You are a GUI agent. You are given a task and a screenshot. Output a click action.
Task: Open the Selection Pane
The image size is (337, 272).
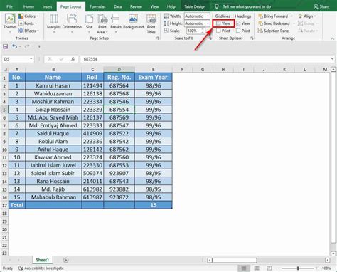[x=273, y=31]
